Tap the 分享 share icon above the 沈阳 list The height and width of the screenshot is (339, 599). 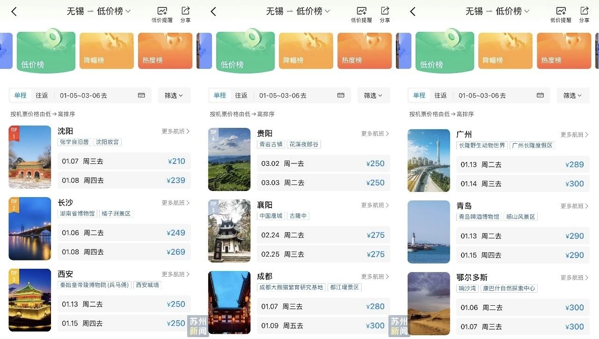point(185,14)
